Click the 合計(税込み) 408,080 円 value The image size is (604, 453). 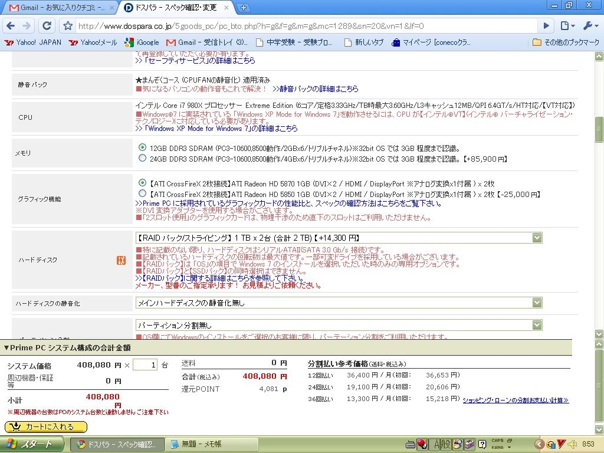[x=265, y=376]
